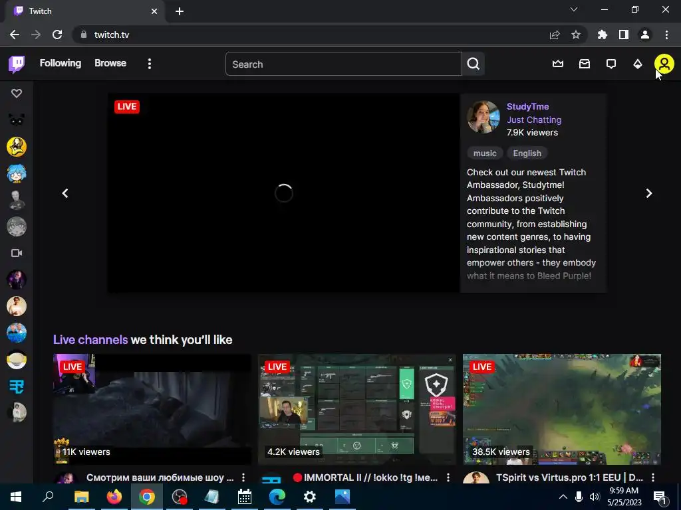Bookmark this page with star icon
Viewport: 681px width, 510px height.
tap(576, 35)
